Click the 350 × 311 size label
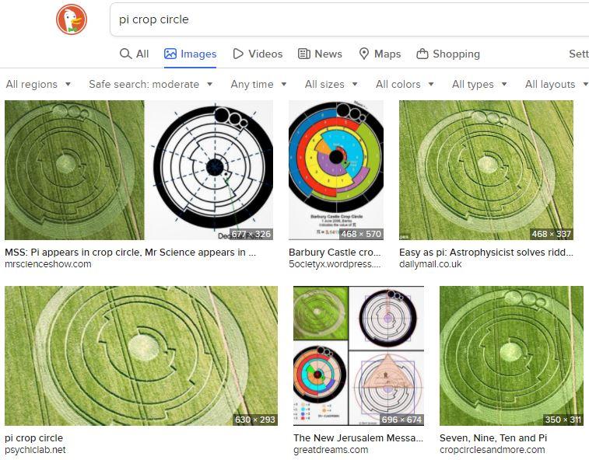The width and height of the screenshot is (589, 460). [563, 420]
